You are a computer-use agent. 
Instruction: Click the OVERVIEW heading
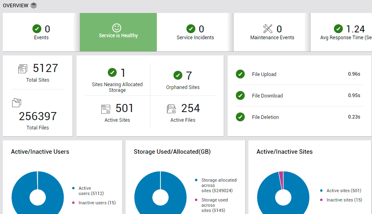tap(15, 5)
